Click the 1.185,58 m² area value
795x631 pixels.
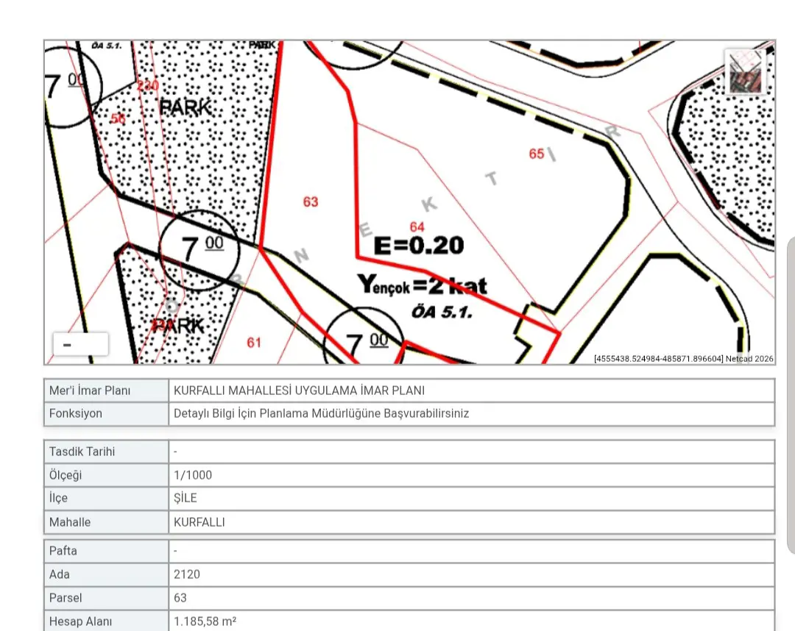205,621
